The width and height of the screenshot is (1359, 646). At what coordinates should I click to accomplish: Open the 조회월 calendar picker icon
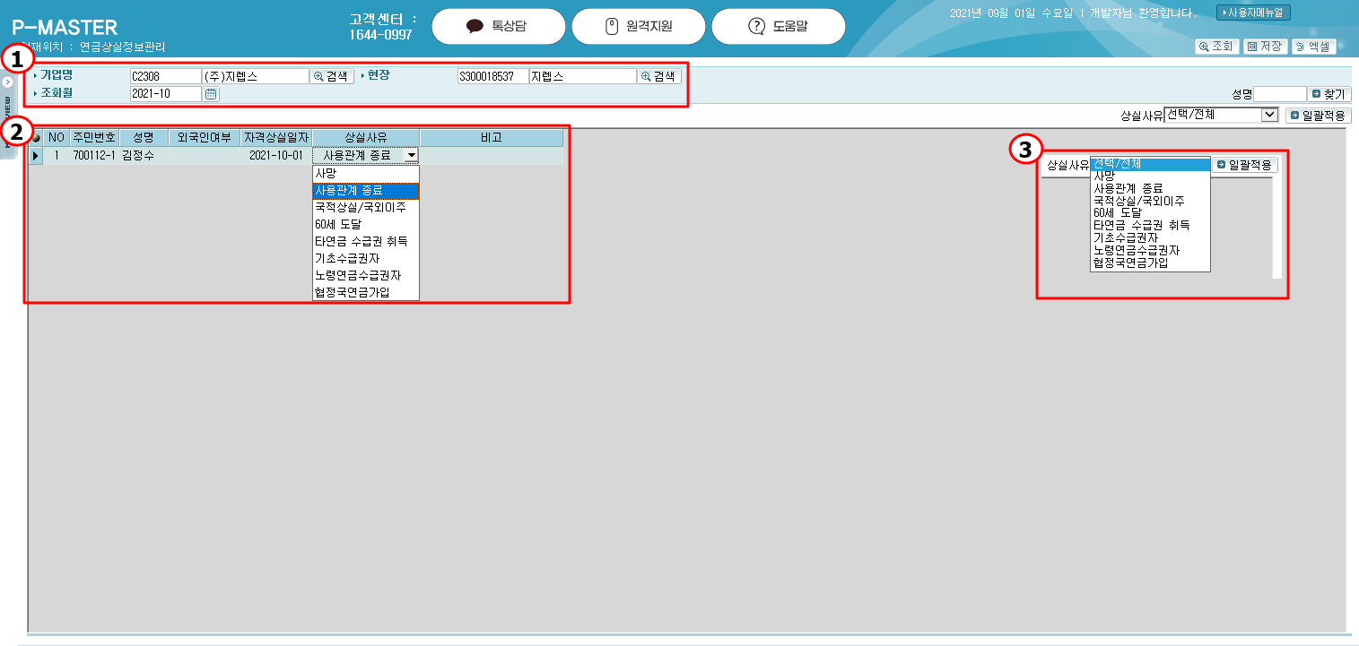pos(212,94)
